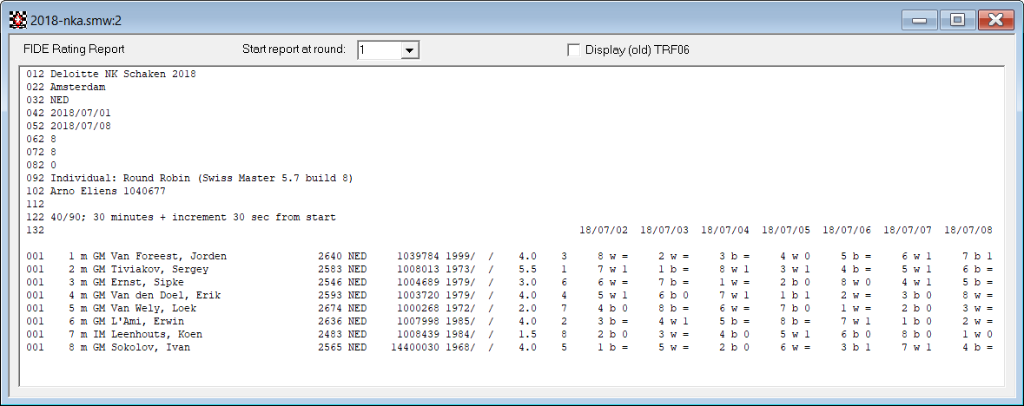The height and width of the screenshot is (406, 1024).
Task: Click player name Van Foreest, Jorden
Action: coord(168,257)
